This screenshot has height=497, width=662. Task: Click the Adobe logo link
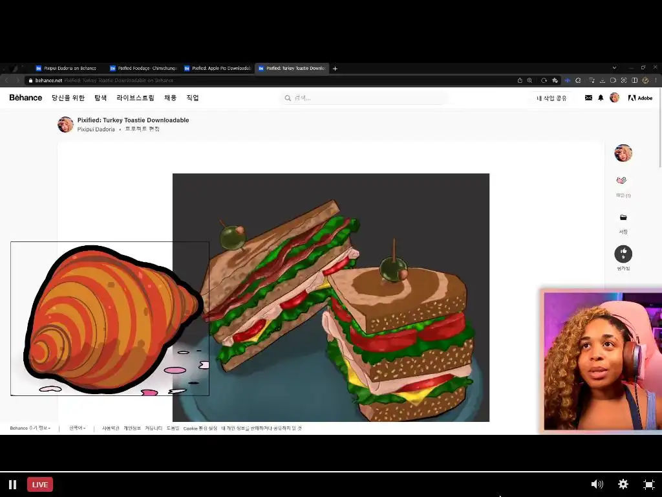[640, 98]
